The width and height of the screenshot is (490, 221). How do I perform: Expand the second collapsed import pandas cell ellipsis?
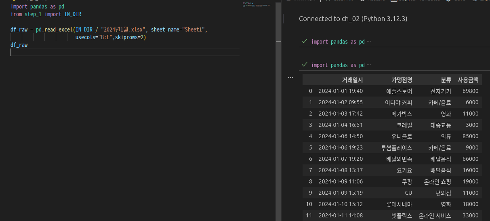click(x=368, y=65)
